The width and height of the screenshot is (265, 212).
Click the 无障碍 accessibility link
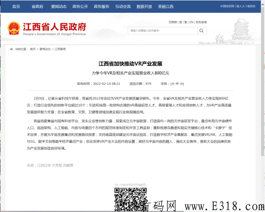point(173,22)
